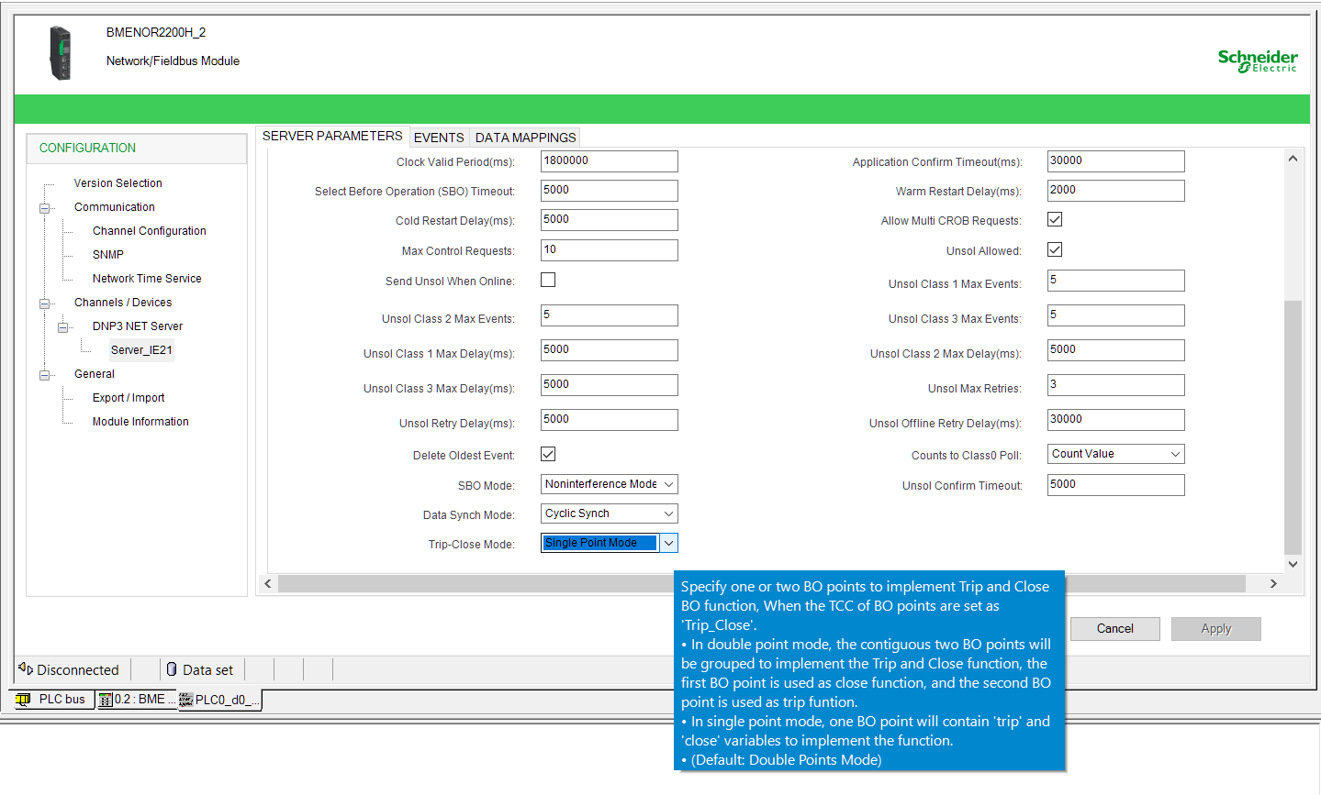Collapse the Communication tree node
Image resolution: width=1321 pixels, height=795 pixels.
click(44, 208)
